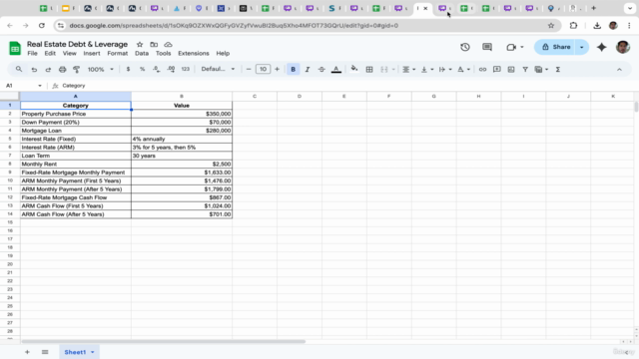Apply percent format icon
Screen dimensions: 639x359
(142, 69)
